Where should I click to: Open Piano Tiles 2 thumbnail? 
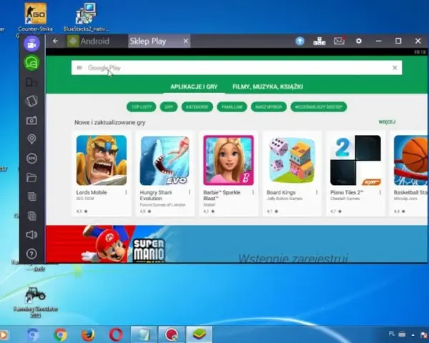355,160
